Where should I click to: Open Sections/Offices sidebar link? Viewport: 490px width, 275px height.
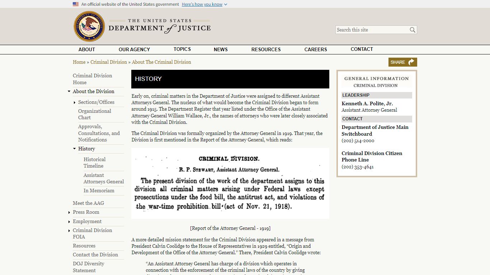tap(96, 102)
